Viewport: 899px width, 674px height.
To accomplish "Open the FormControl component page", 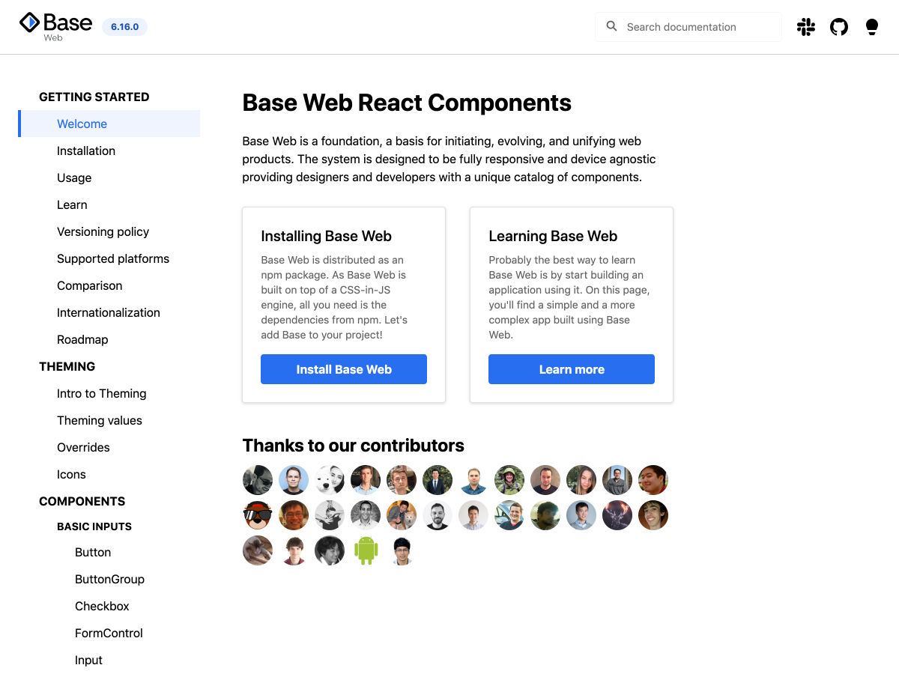I will (109, 633).
